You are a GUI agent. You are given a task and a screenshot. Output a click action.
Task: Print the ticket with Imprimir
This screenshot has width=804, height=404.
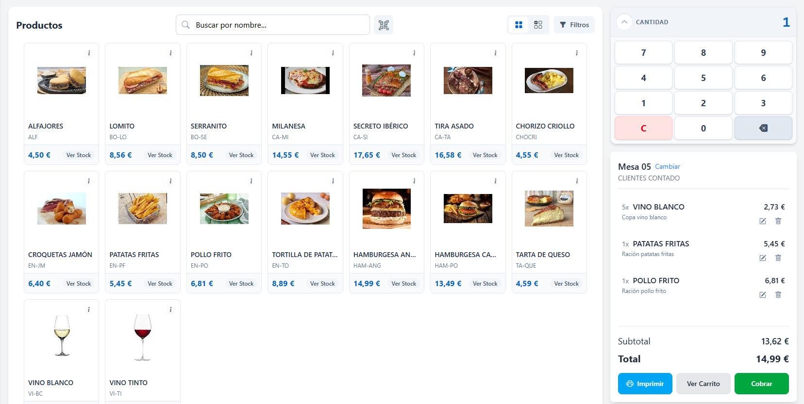(x=645, y=384)
